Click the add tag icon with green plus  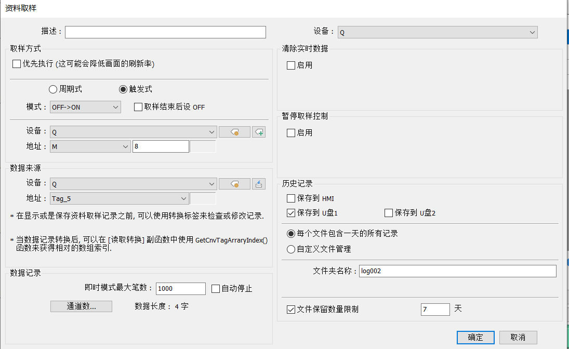pos(259,132)
